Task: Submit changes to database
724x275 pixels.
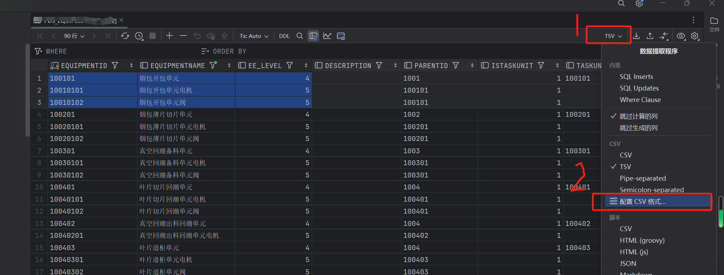Action: click(x=224, y=36)
